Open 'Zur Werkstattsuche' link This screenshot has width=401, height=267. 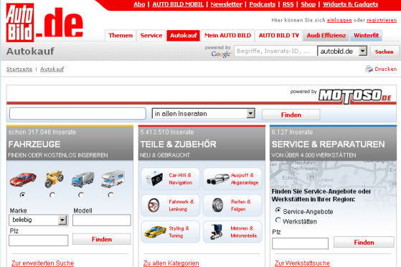(302, 263)
